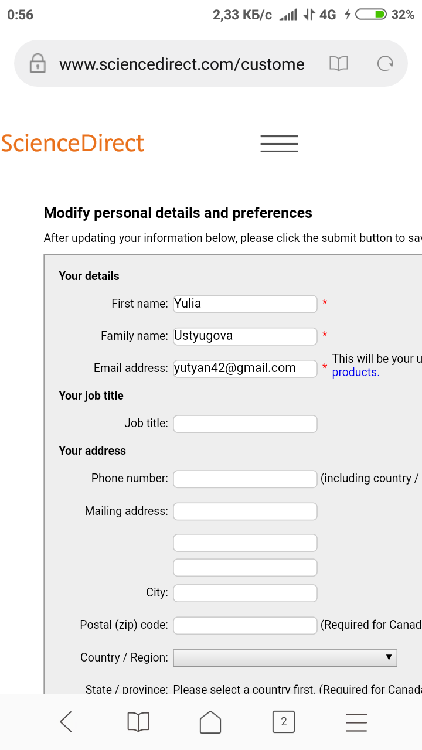Select the Postal (zip) code field
The image size is (422, 750).
point(245,625)
